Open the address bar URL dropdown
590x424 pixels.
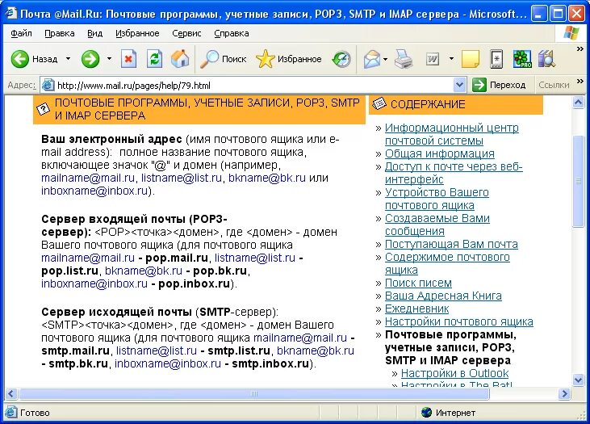click(x=459, y=85)
